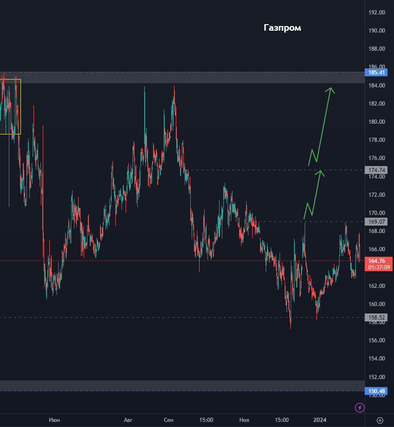Click the 176.00 price scale value
This screenshot has width=394, height=427.
tap(377, 158)
